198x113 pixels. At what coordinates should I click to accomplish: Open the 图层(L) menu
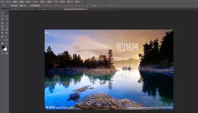29,2
